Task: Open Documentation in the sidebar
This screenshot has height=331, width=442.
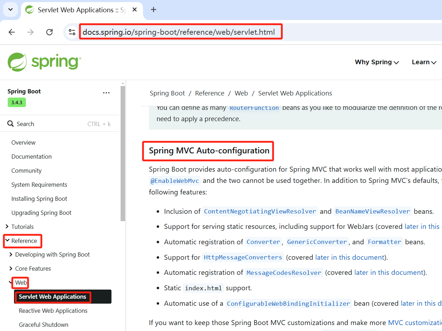Action: [32, 157]
